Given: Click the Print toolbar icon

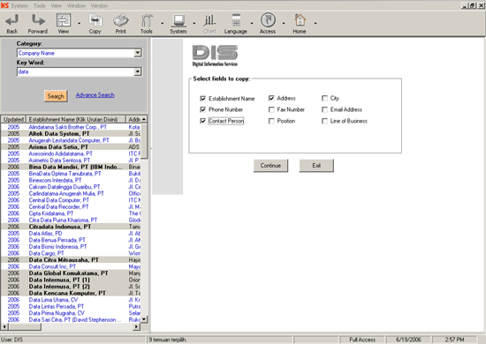Looking at the screenshot, I should point(121,20).
